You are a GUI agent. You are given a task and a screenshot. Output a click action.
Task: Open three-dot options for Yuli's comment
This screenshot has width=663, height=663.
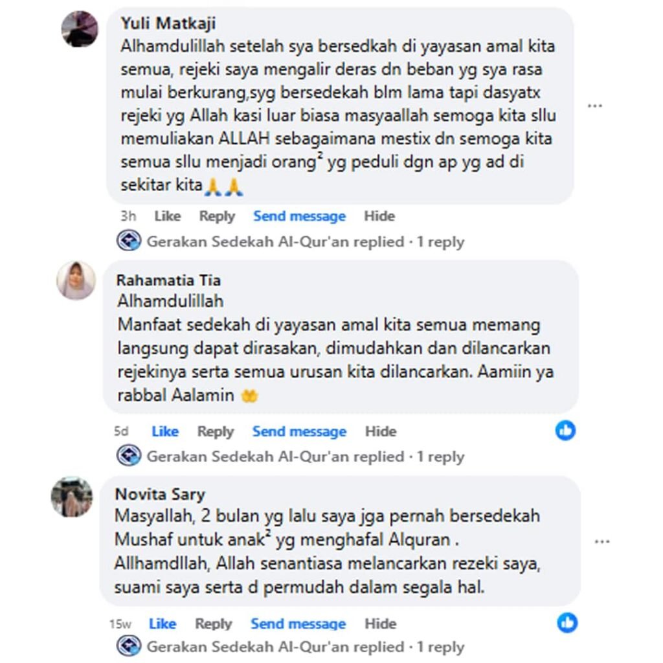pyautogui.click(x=595, y=106)
